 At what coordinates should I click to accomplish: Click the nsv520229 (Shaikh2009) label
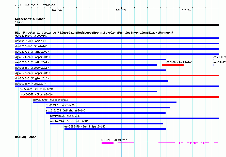coord(36,89)
